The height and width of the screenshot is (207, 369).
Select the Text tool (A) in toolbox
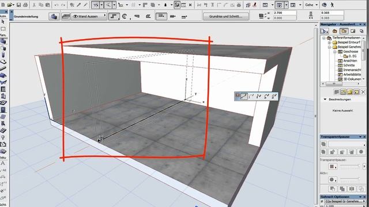click(3, 163)
